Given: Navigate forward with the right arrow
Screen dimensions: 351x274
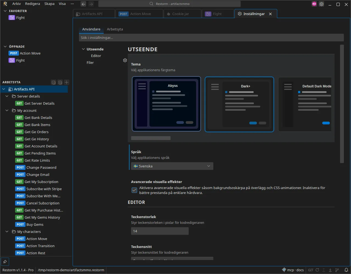Looking at the screenshot, I should click(91, 4).
